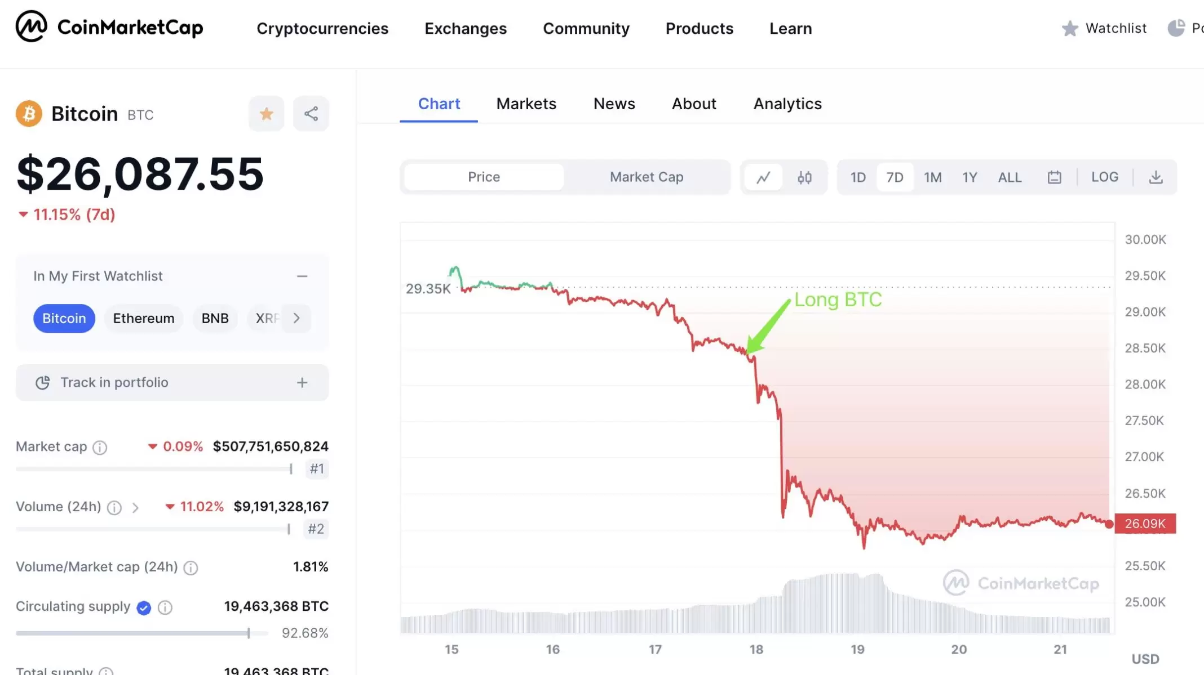Click the share icon next to Bitcoin
Screen dimensions: 1204x675
311,114
